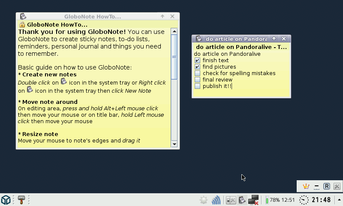This screenshot has width=343, height=206.
Task: Click the GloboNote icon before 'icon in the system tray then'
Action: click(30, 90)
